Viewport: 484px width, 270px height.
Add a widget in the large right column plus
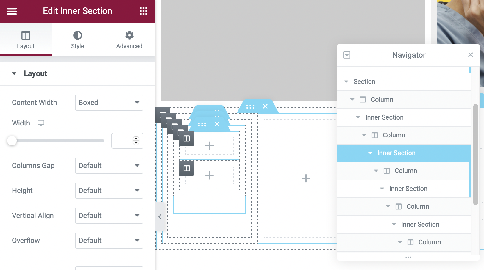(x=306, y=178)
